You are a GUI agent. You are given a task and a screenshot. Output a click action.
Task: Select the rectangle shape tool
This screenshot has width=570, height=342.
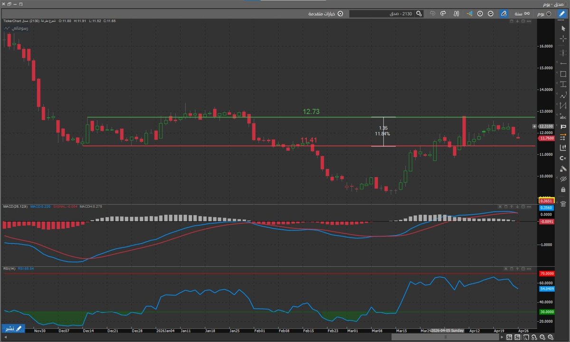tap(563, 74)
